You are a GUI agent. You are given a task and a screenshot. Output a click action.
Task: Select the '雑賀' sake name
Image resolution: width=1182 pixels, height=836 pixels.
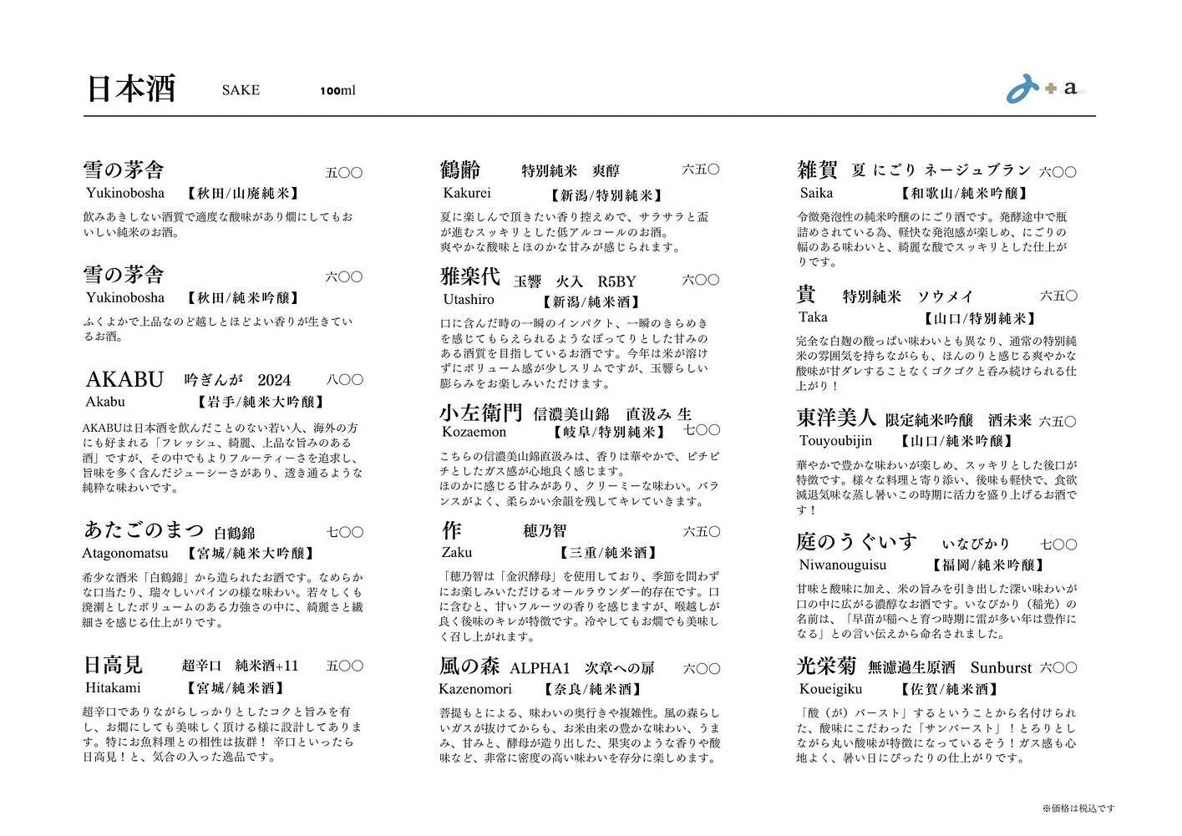click(817, 170)
